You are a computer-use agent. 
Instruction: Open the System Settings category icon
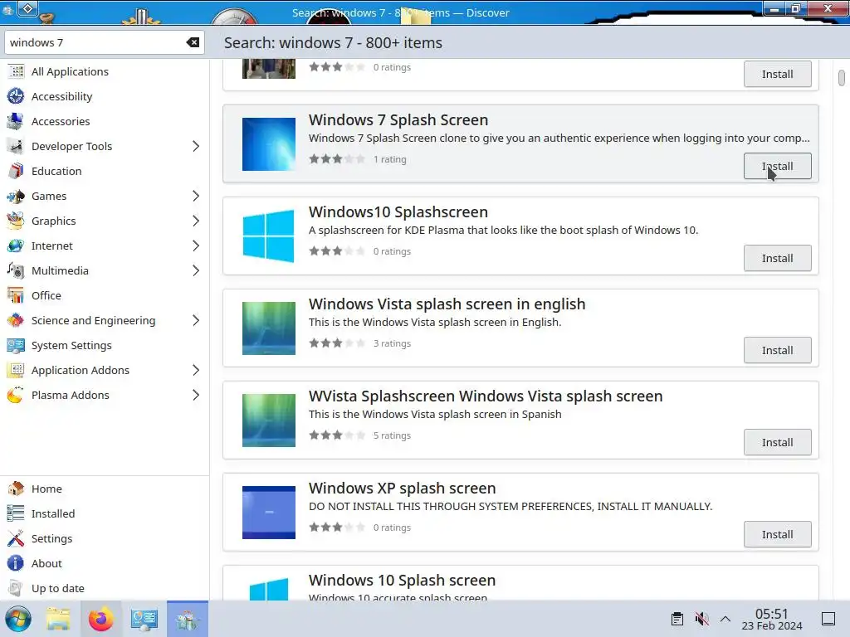pos(16,346)
